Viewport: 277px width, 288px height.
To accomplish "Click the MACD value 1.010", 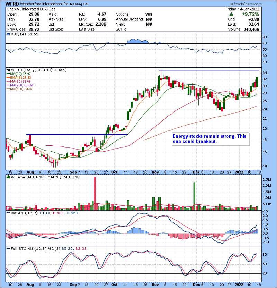I will click(x=45, y=213).
